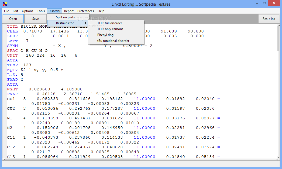Open the File menu
The width and height of the screenshot is (282, 169).
[x=6, y=11]
